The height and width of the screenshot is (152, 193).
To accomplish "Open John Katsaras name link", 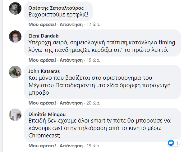I will (x=44, y=71).
